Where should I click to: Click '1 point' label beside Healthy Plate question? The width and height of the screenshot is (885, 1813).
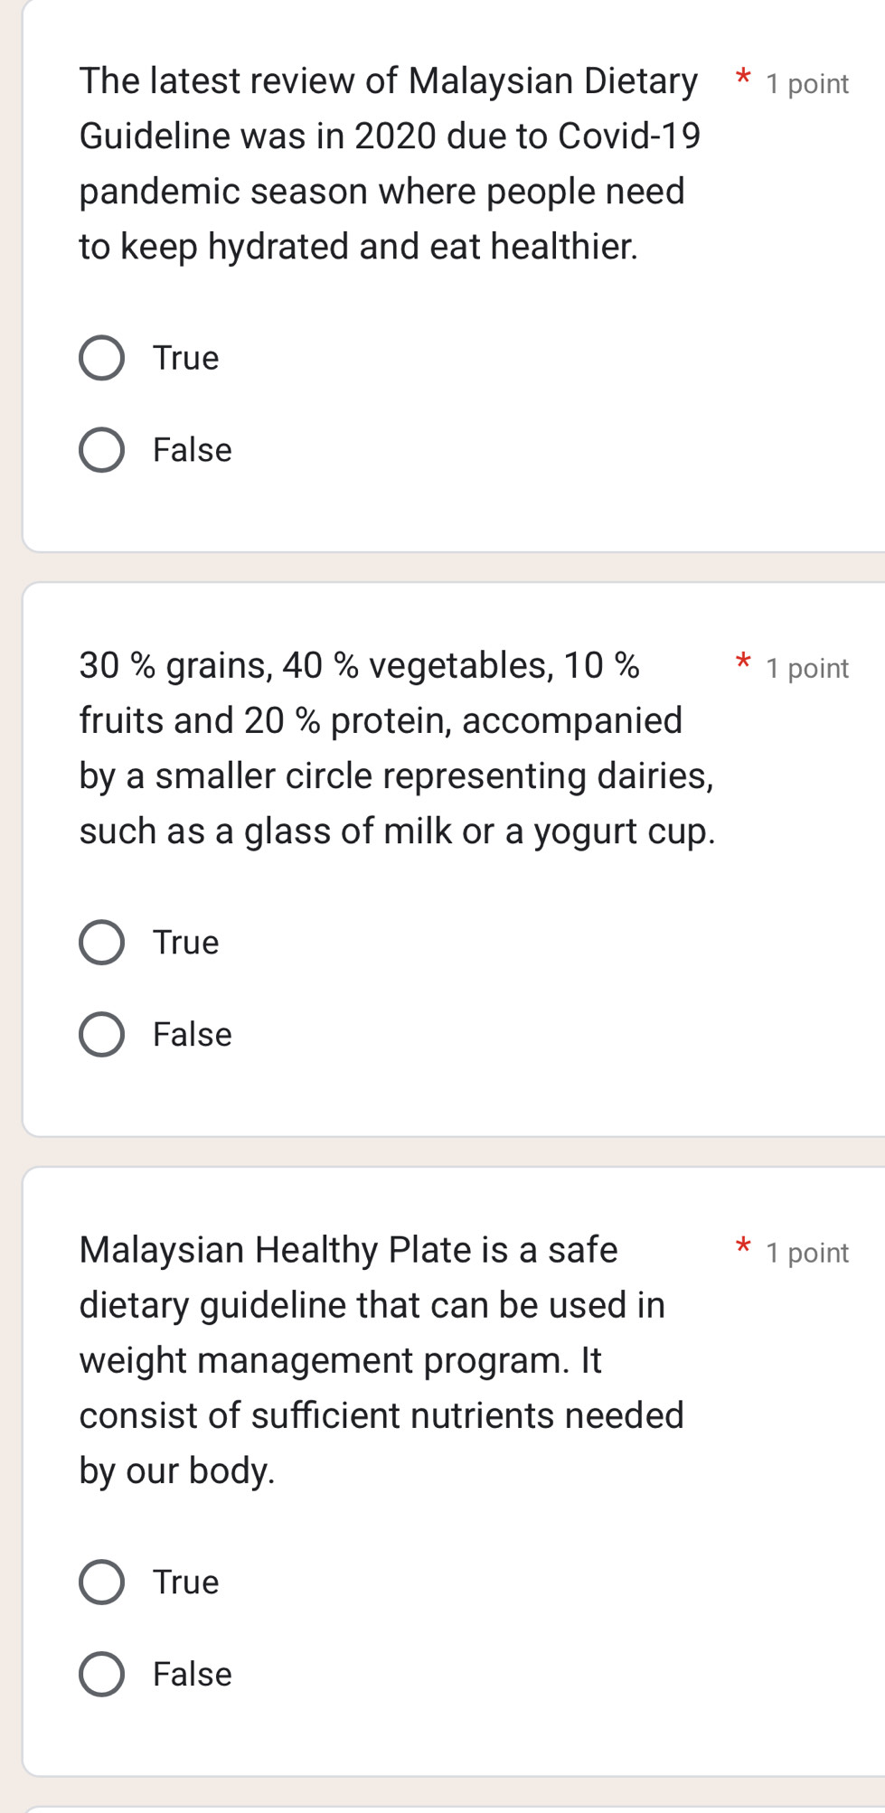click(x=807, y=1254)
